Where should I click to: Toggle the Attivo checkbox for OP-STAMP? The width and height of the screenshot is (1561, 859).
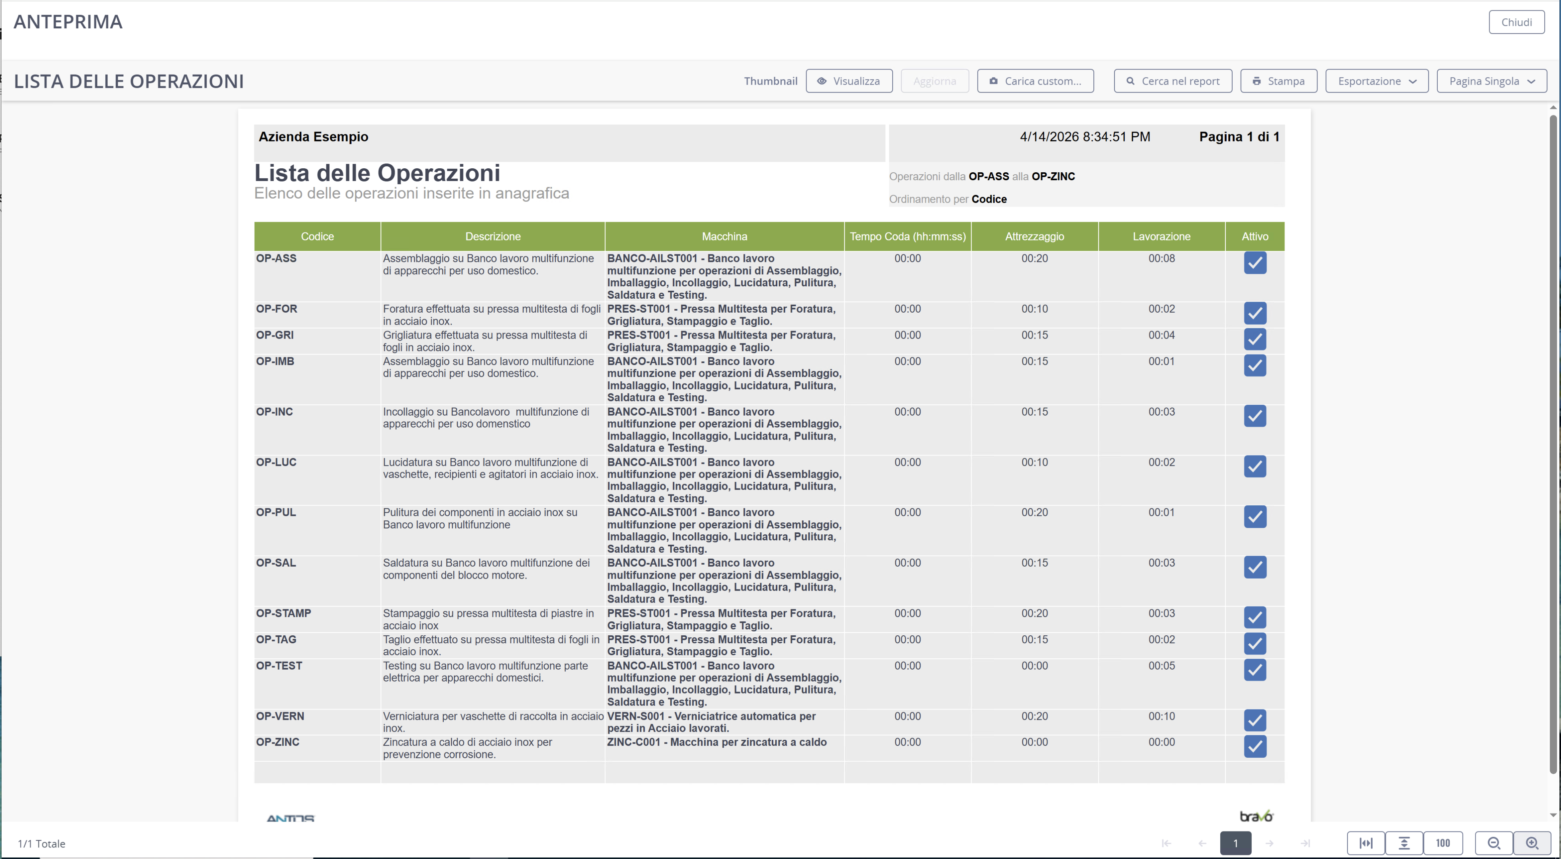point(1255,617)
